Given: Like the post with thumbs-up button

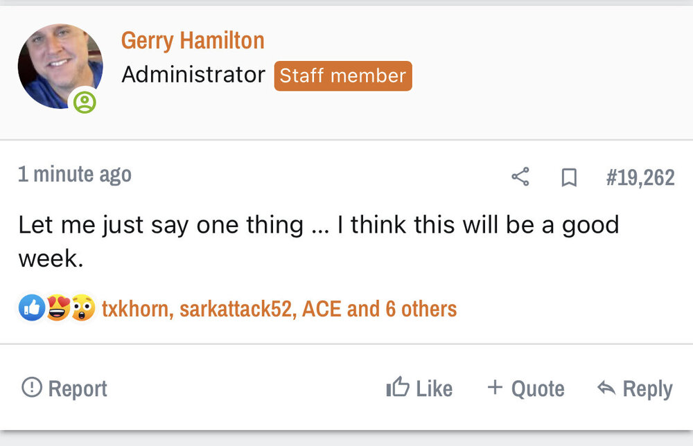Looking at the screenshot, I should pos(419,388).
